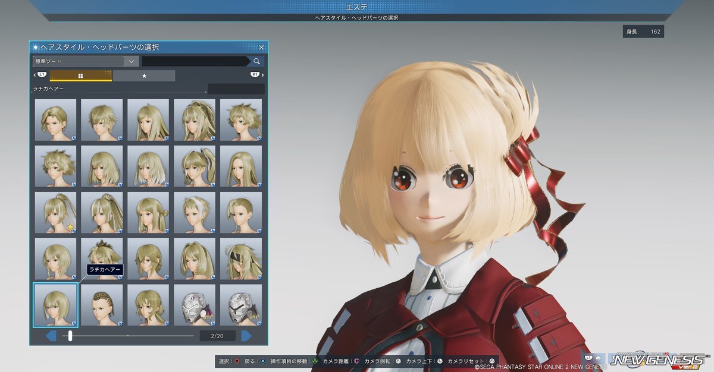Viewport: 714px width, 372px height.
Task: Select fourth-row medium hair with side braid
Action: [x=148, y=259]
